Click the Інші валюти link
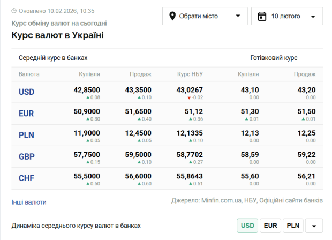The image size is (332, 240). (29, 202)
